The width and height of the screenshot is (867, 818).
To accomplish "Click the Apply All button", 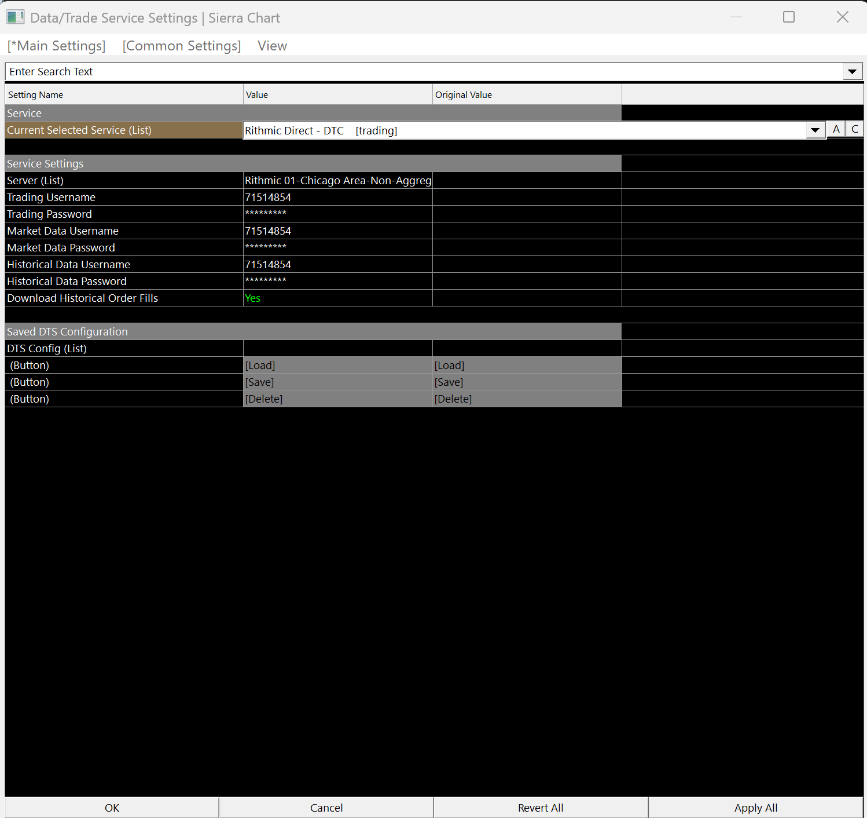I will (756, 808).
